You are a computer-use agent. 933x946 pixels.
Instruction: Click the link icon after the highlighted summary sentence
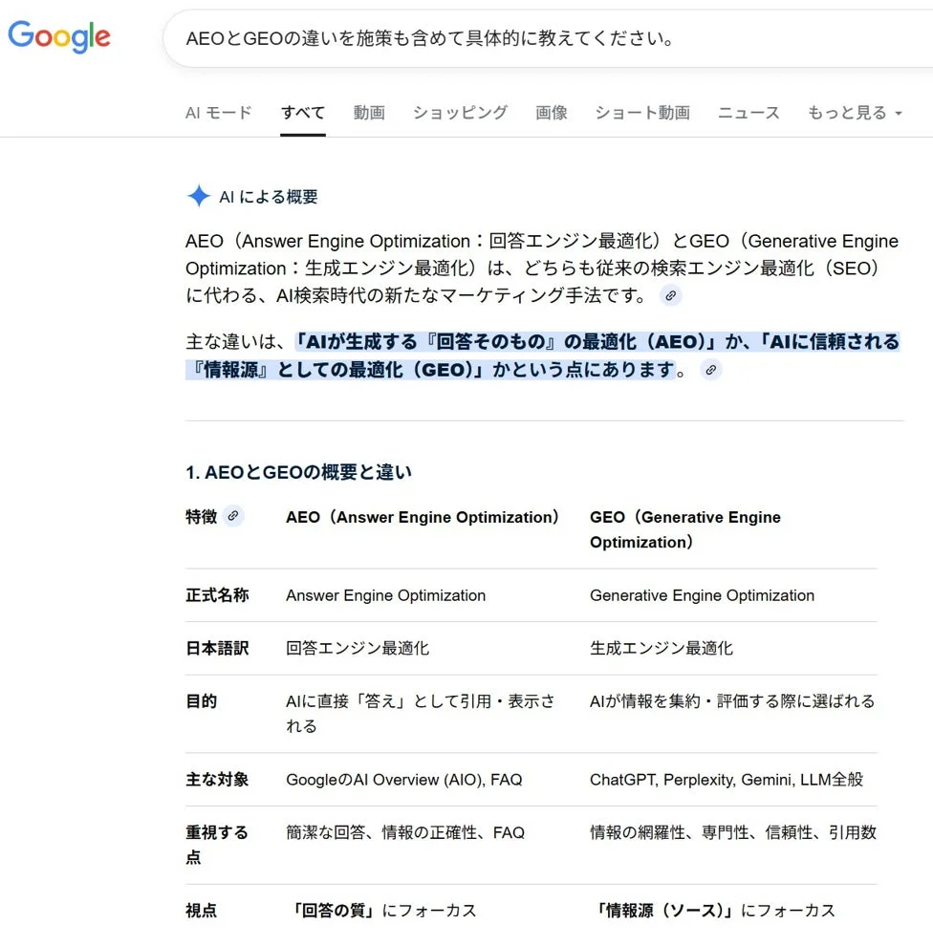708,370
